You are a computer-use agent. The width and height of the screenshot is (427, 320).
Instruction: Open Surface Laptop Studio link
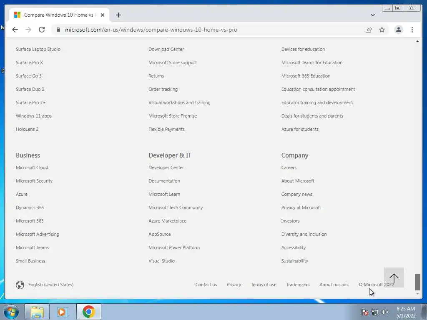(38, 49)
